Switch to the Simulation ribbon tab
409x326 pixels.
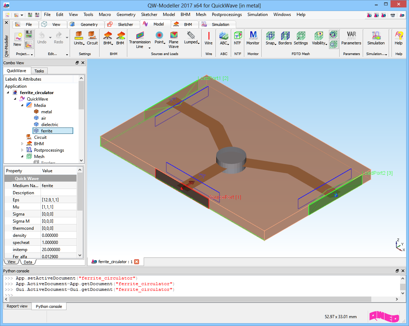tap(217, 25)
